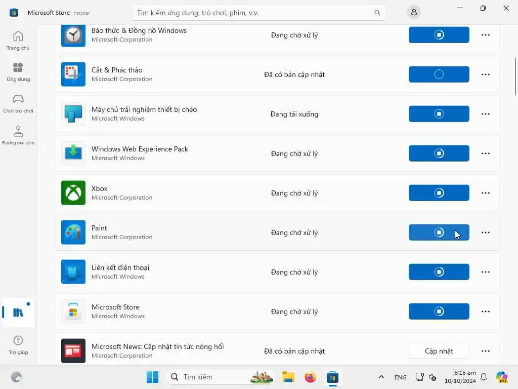Click the Windows Web Experience Pack title
This screenshot has width=518, height=389.
pyautogui.click(x=140, y=149)
